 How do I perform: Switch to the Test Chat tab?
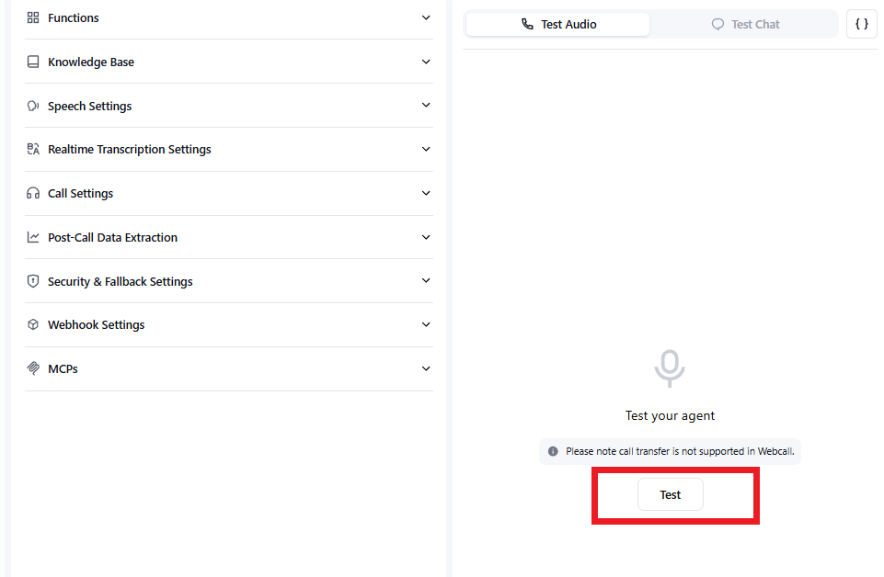[745, 24]
